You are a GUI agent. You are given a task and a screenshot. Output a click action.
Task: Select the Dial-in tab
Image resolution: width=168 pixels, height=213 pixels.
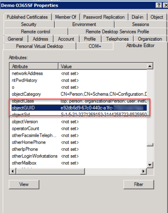pyautogui.click(x=137, y=17)
